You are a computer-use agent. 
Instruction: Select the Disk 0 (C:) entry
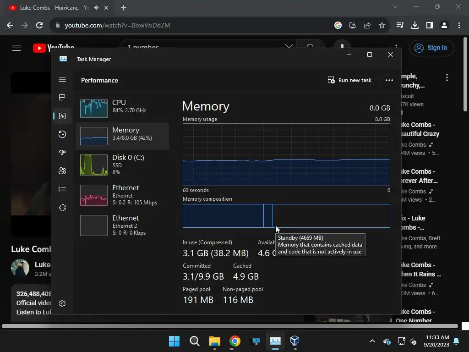click(x=122, y=165)
